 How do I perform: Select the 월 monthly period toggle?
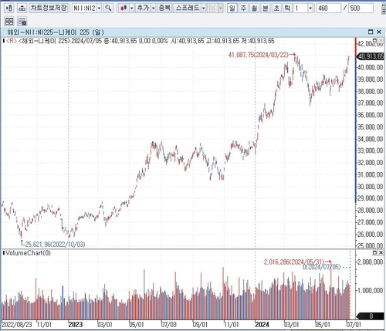[254, 8]
